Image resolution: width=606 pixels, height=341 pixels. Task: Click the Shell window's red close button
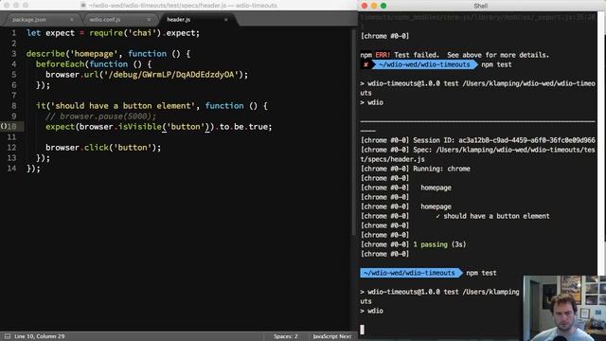click(365, 6)
